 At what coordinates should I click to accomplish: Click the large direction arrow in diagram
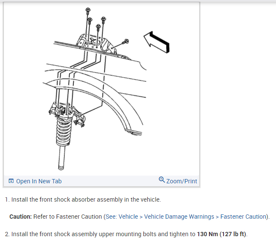point(157,42)
